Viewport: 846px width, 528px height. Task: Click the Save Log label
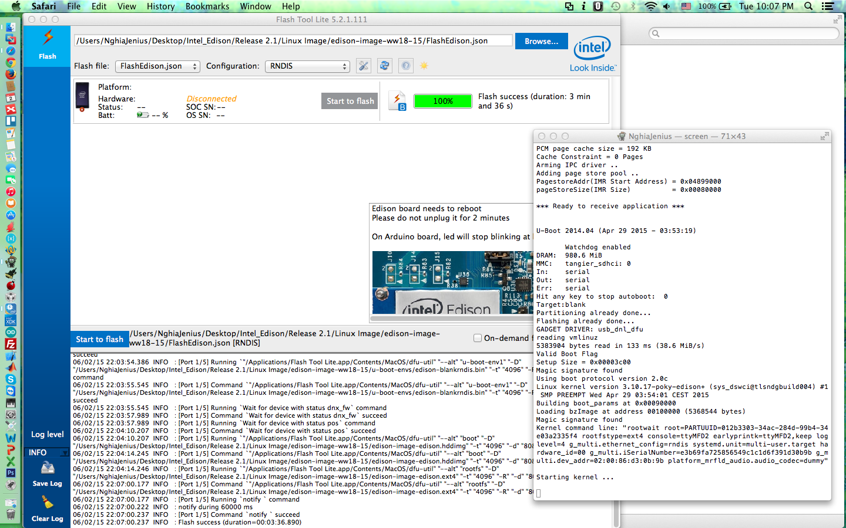pyautogui.click(x=48, y=483)
